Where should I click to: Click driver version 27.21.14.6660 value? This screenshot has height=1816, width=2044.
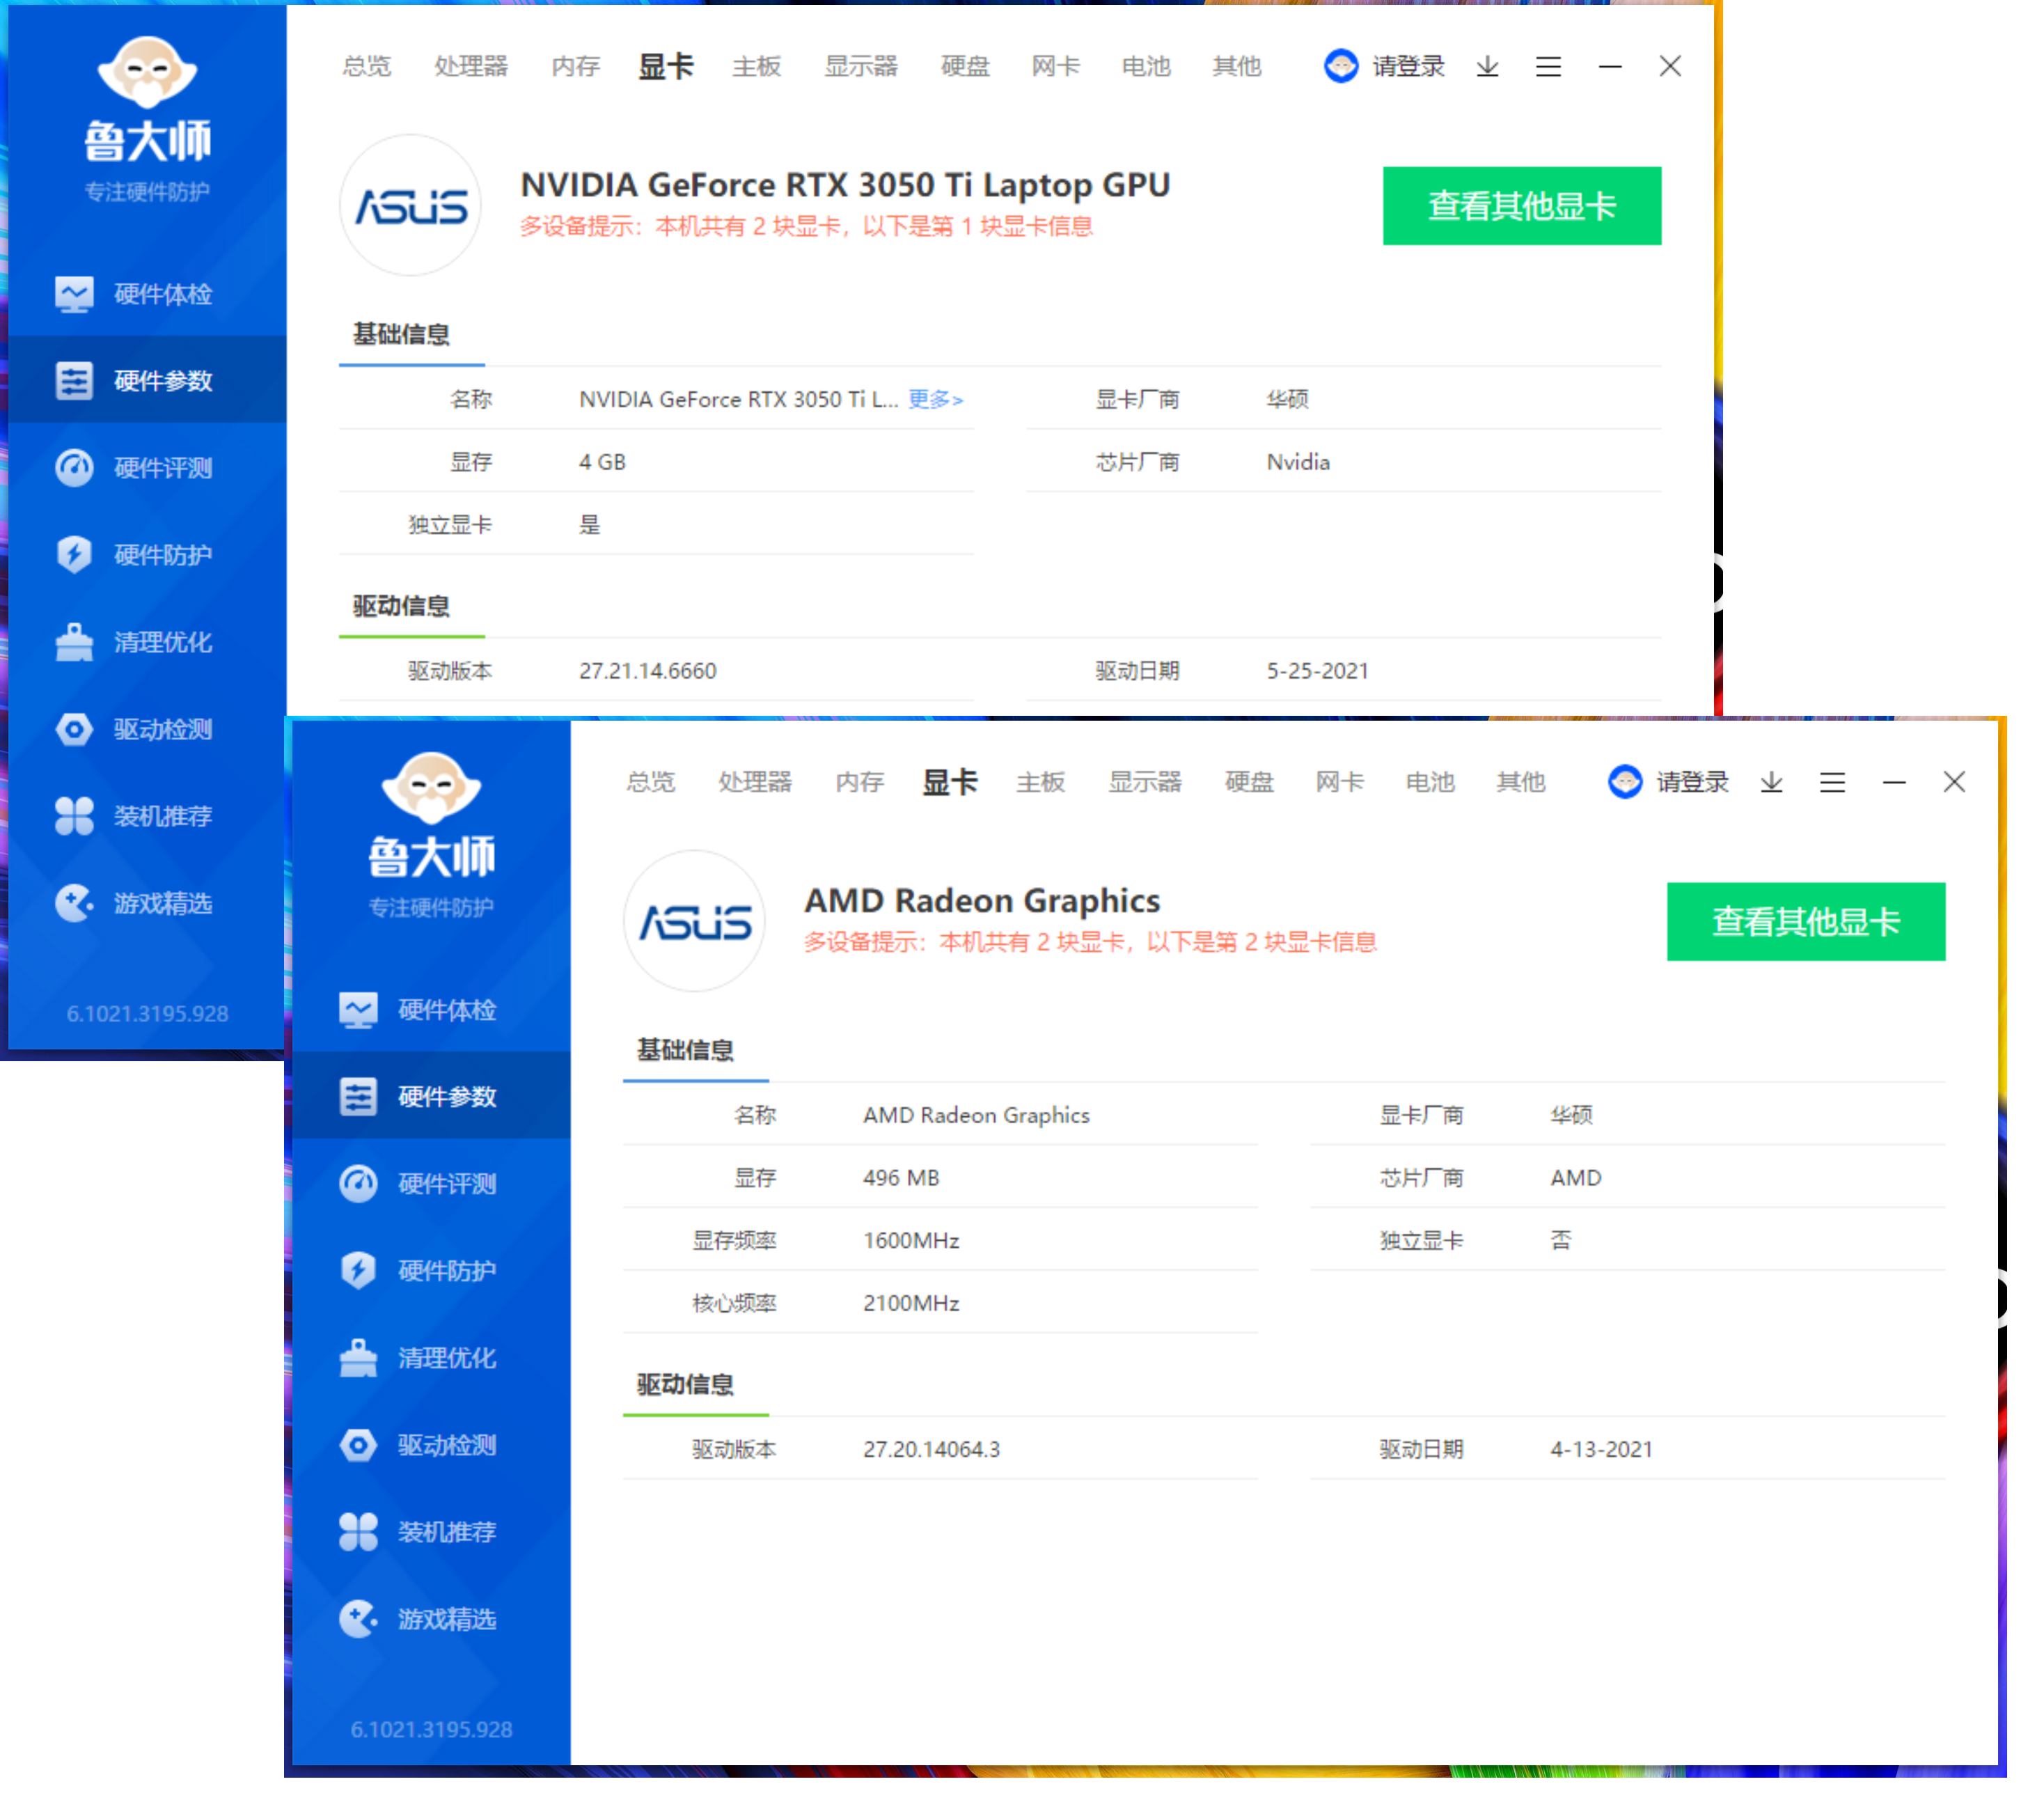tap(648, 670)
